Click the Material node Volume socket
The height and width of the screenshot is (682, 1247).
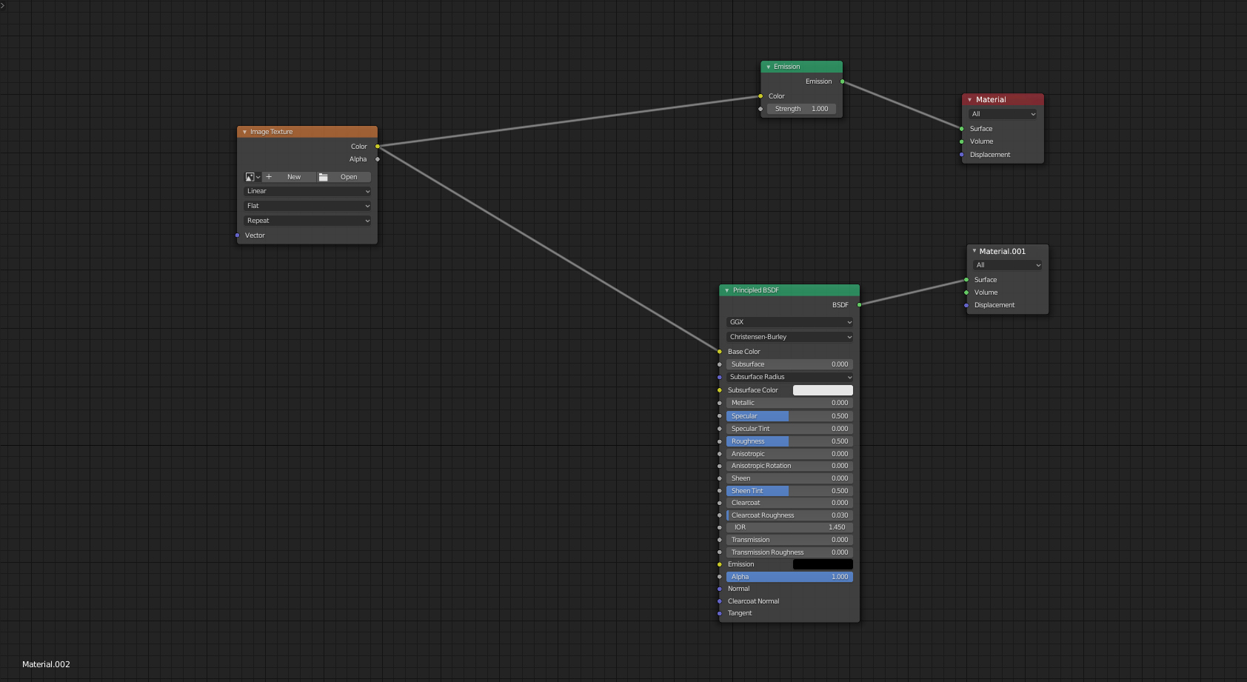coord(962,141)
